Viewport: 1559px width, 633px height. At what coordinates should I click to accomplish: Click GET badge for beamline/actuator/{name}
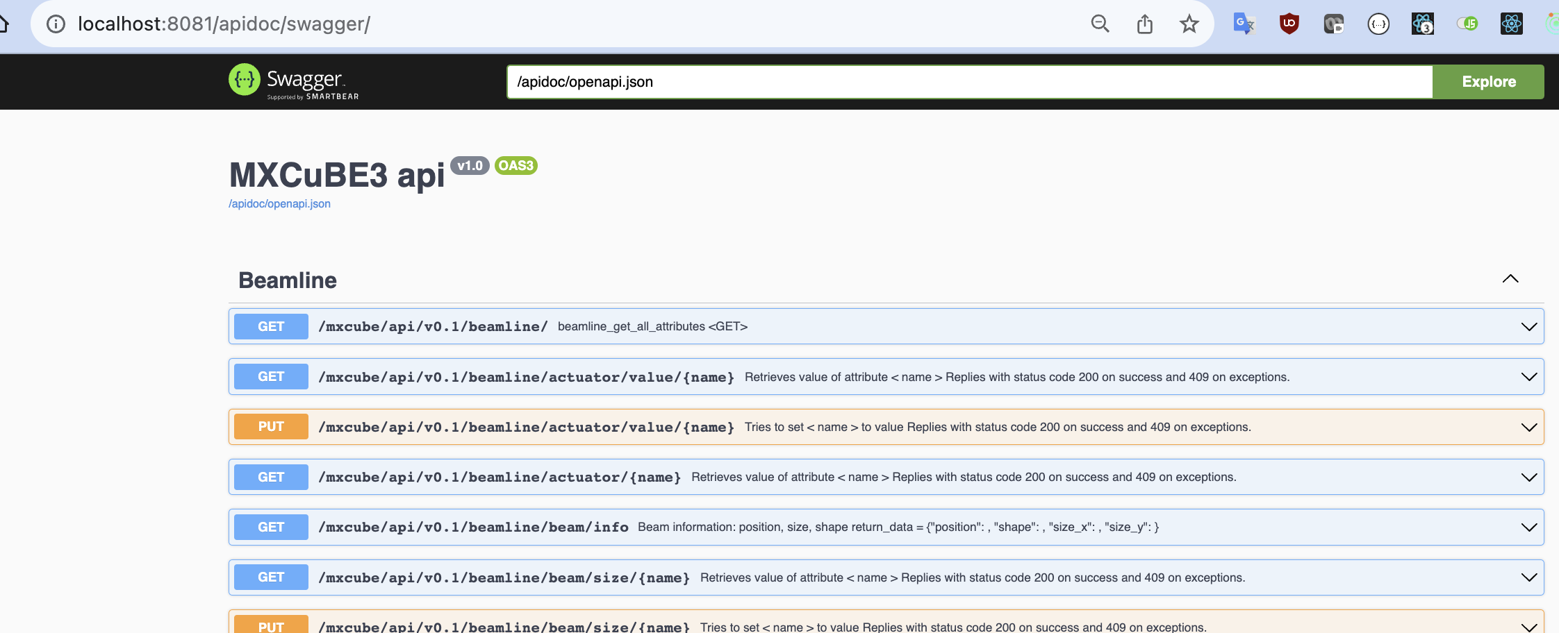(271, 477)
